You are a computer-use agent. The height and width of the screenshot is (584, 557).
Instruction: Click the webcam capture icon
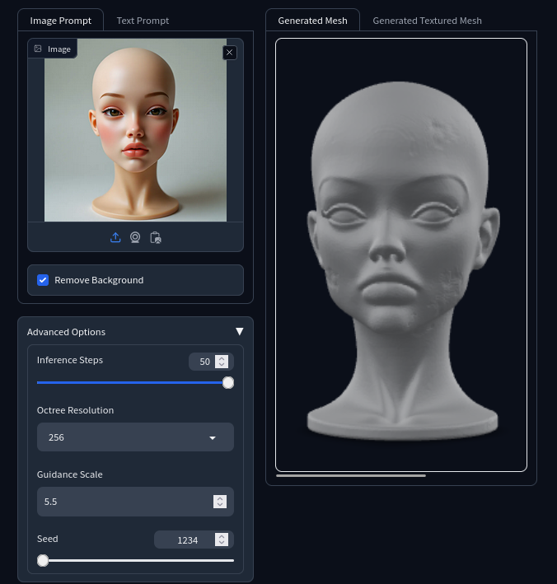pos(135,237)
